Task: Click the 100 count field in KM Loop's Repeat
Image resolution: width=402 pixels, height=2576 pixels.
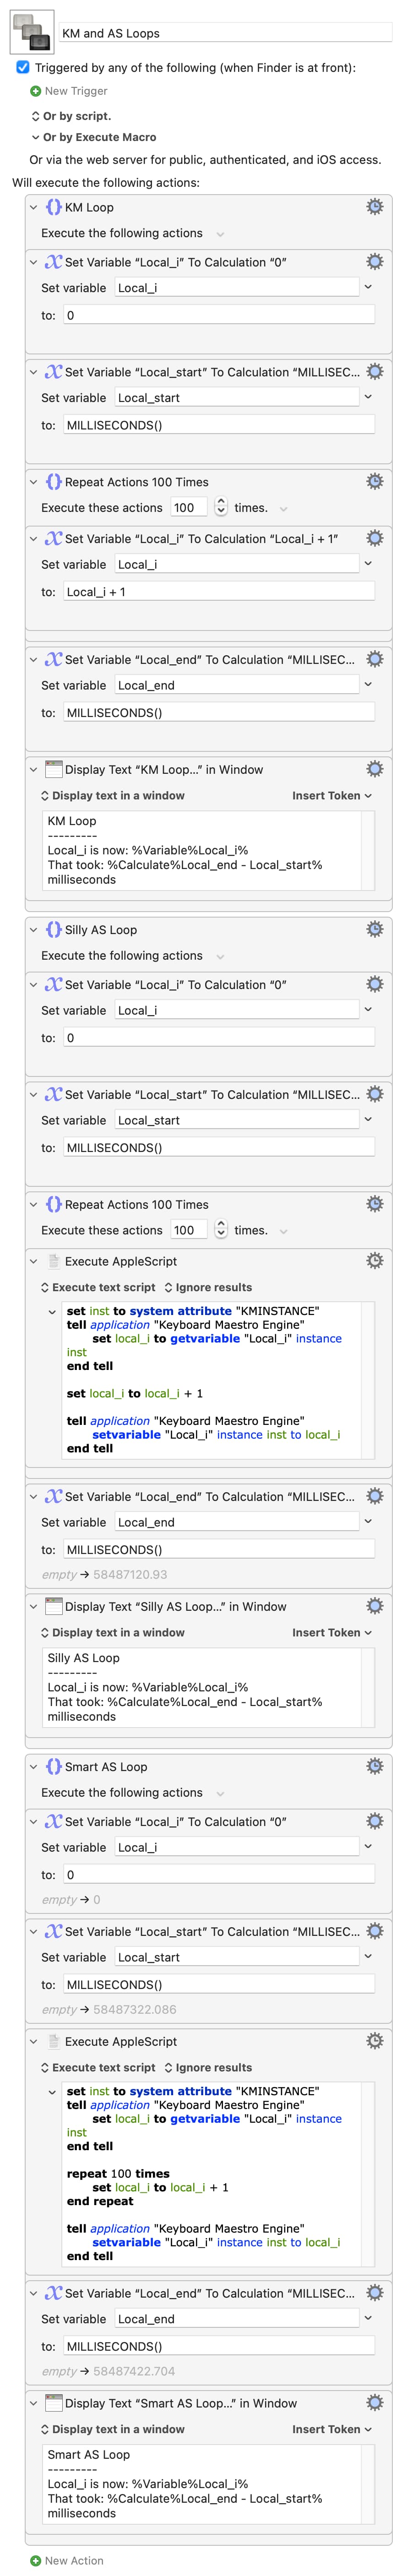Action: [189, 507]
